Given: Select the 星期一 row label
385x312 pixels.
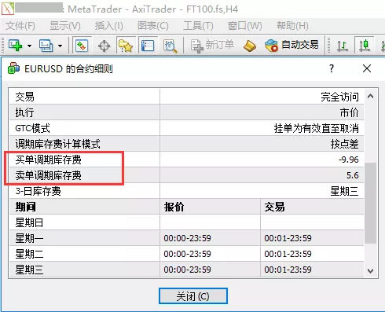Looking at the screenshot, I should click(x=29, y=238).
